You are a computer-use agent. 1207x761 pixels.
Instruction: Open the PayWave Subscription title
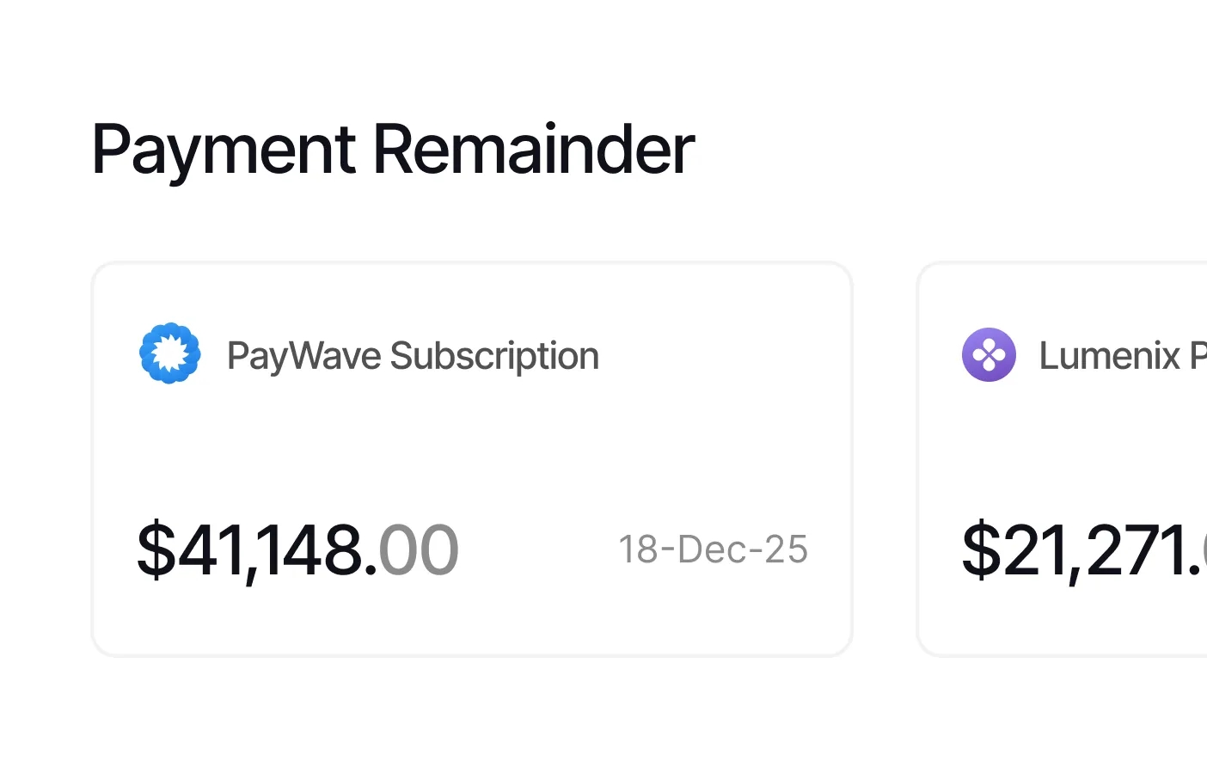[x=413, y=356]
